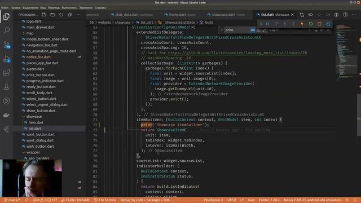Click Flutter (minsk8) debug status item

coord(76,200)
